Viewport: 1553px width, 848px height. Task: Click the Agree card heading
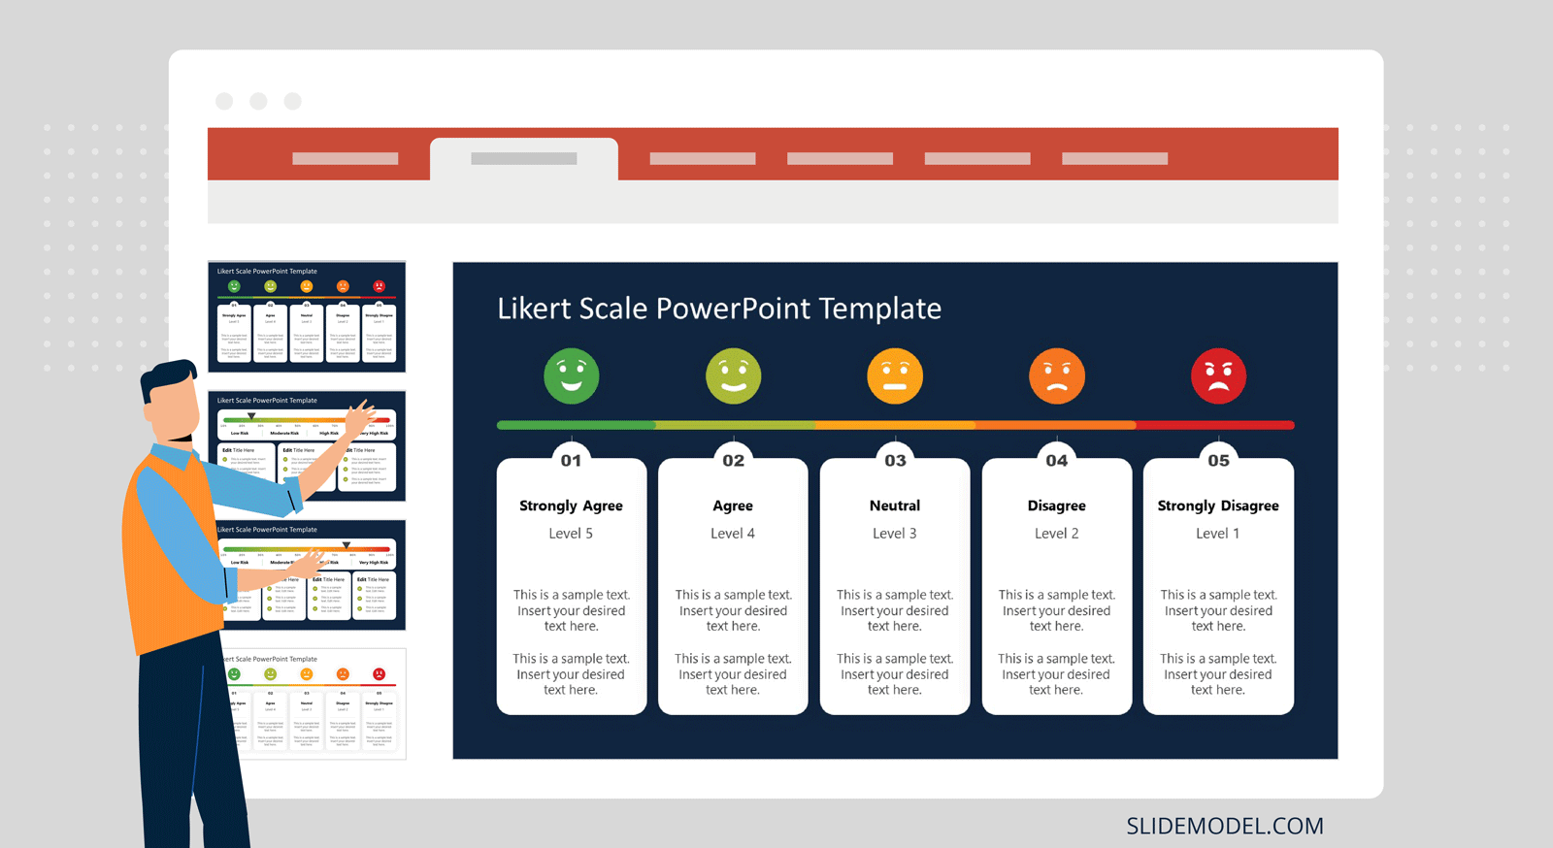[733, 506]
